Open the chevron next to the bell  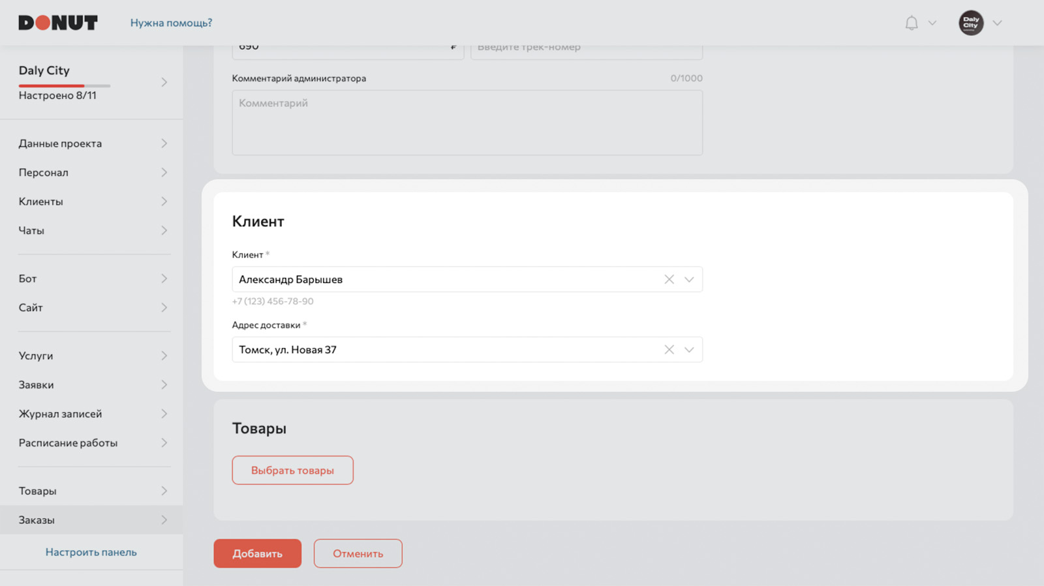[932, 23]
